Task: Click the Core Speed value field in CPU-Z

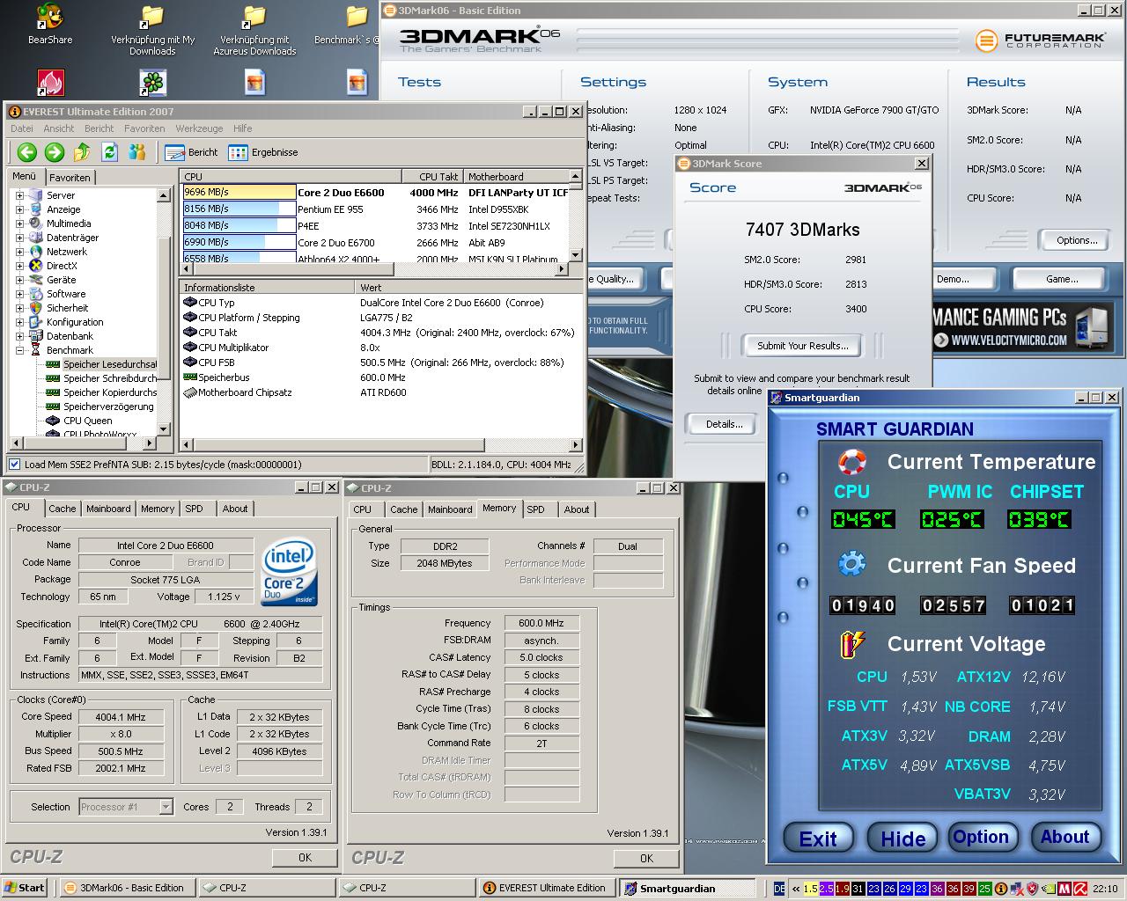Action: pos(122,717)
